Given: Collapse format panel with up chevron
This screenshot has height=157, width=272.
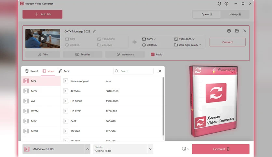Looking at the screenshot, I should (x=88, y=149).
